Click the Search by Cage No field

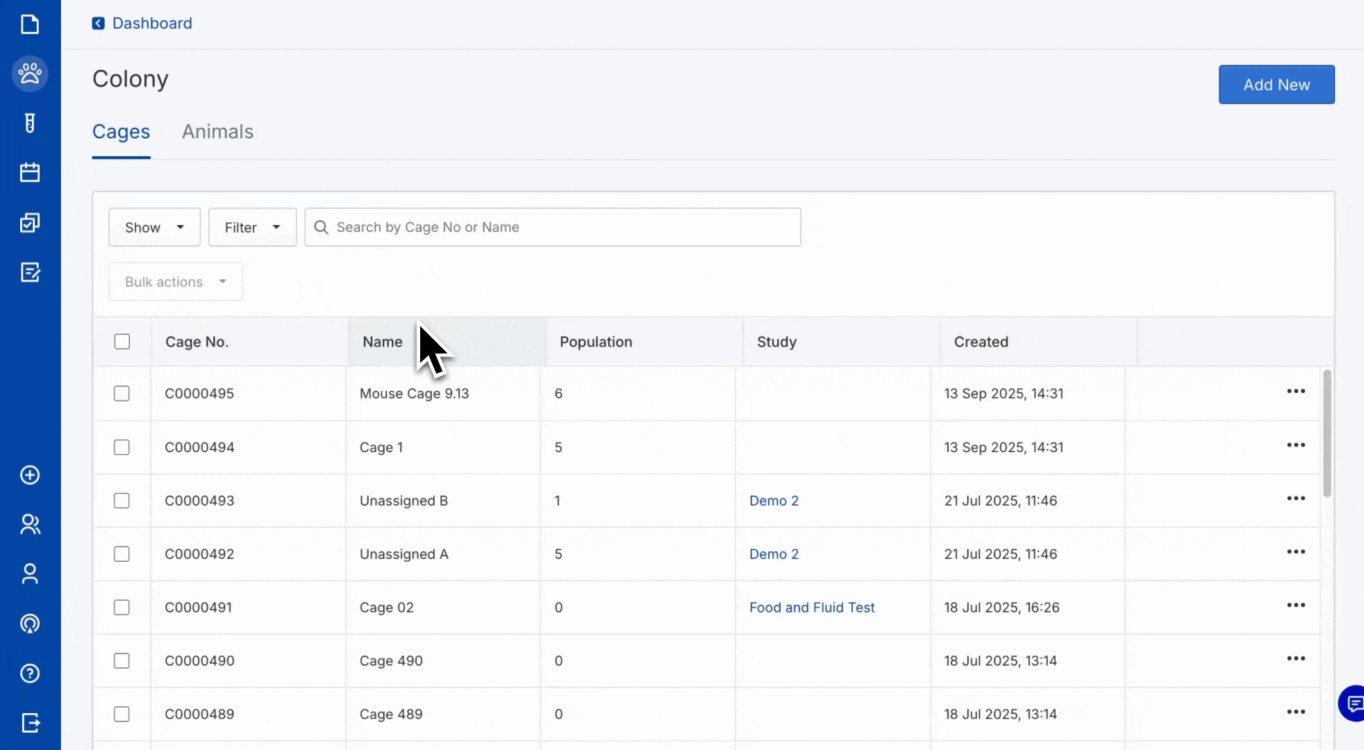(x=563, y=227)
